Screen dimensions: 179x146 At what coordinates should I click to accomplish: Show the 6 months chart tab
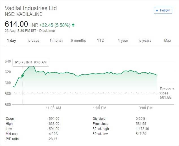point(78,41)
